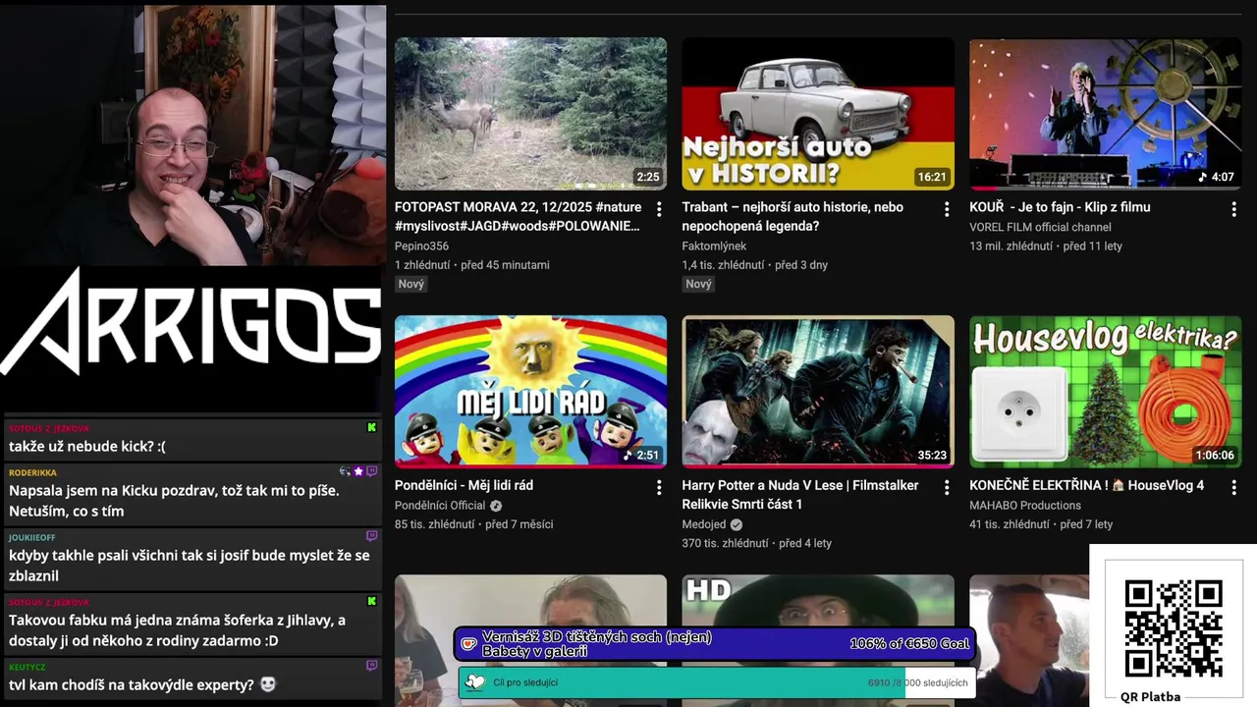Click the 16:21 duration label
Image resolution: width=1257 pixels, height=707 pixels.
(x=931, y=178)
